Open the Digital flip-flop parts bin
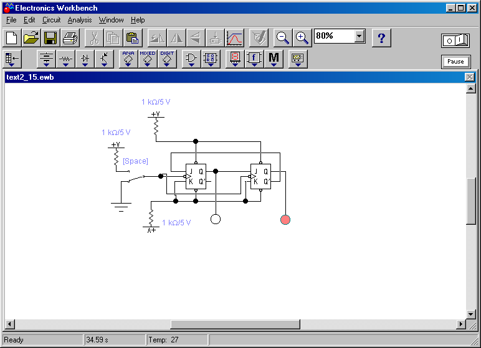 [211, 59]
